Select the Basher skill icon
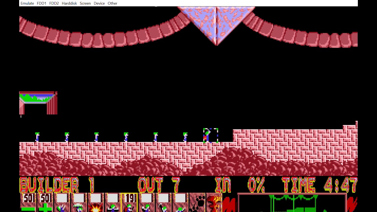 146,203
